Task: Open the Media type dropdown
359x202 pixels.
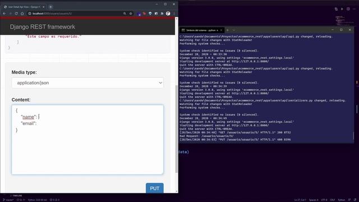Action: [88, 82]
